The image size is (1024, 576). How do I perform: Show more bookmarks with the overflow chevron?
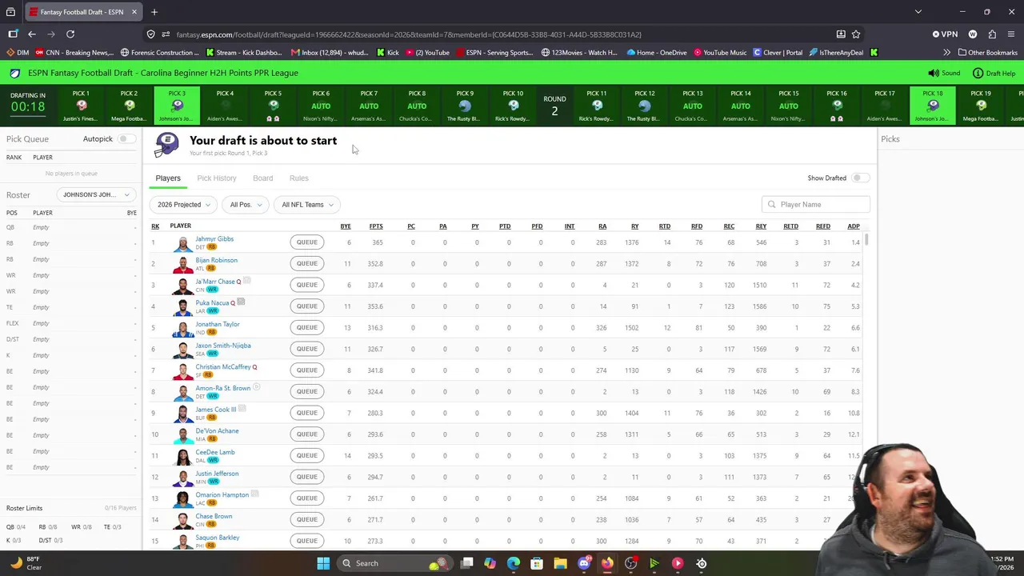[946, 53]
